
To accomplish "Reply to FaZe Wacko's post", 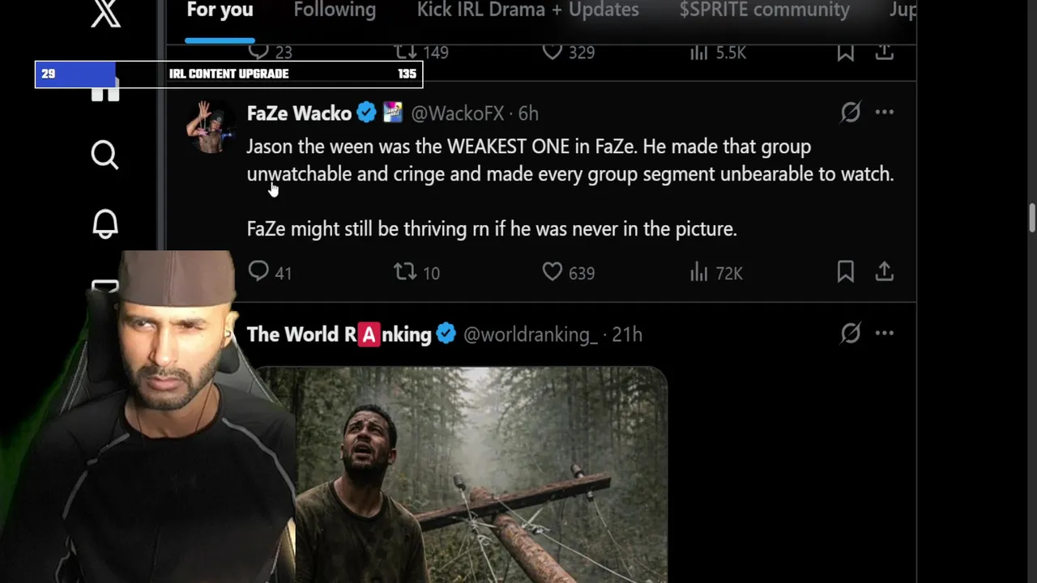I will pyautogui.click(x=269, y=272).
